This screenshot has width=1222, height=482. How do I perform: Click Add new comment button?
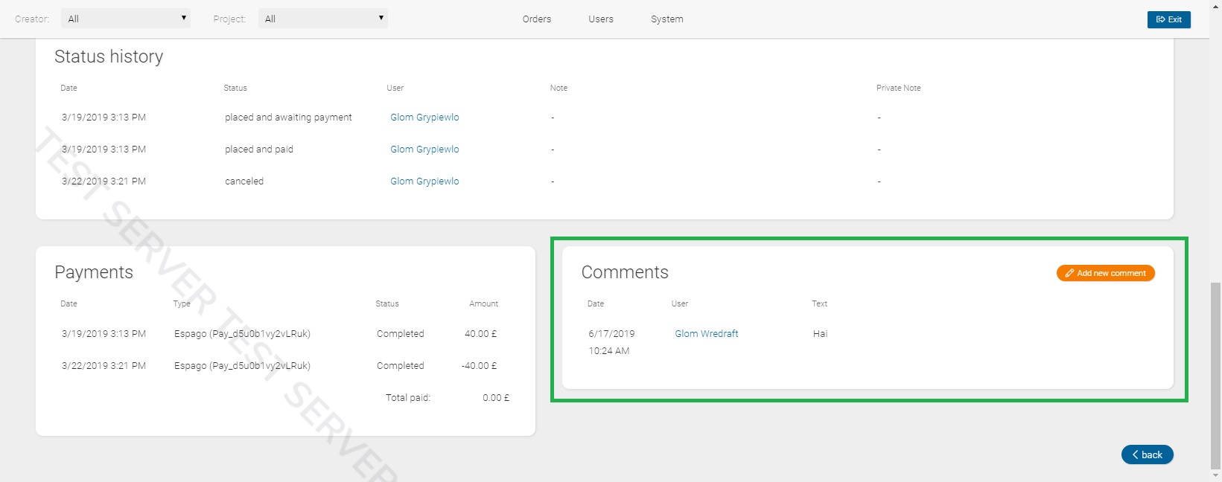1105,273
